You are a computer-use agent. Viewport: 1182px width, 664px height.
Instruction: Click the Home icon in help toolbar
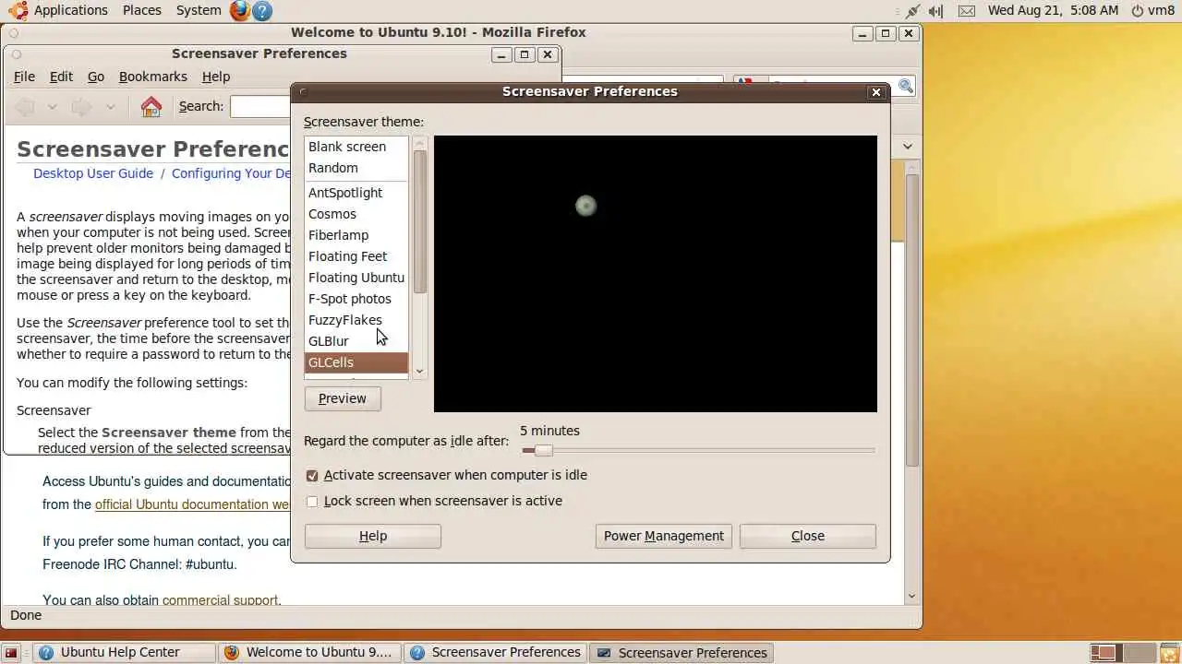(x=151, y=106)
